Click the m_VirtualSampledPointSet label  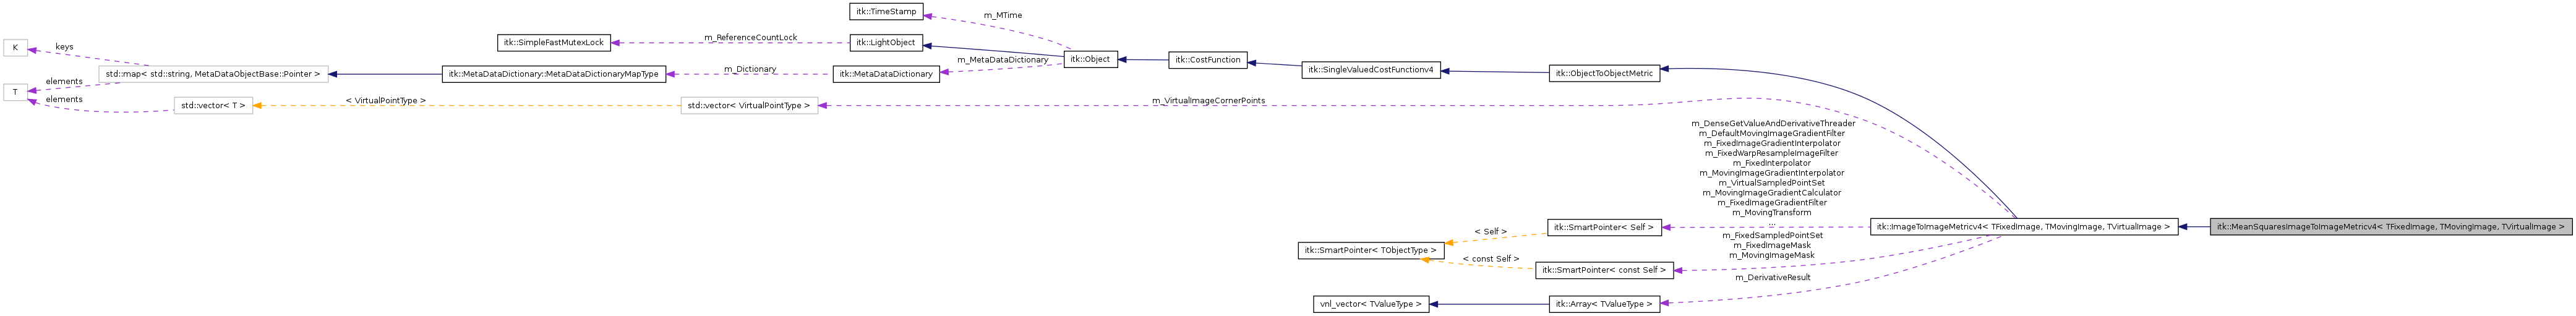coord(1772,183)
